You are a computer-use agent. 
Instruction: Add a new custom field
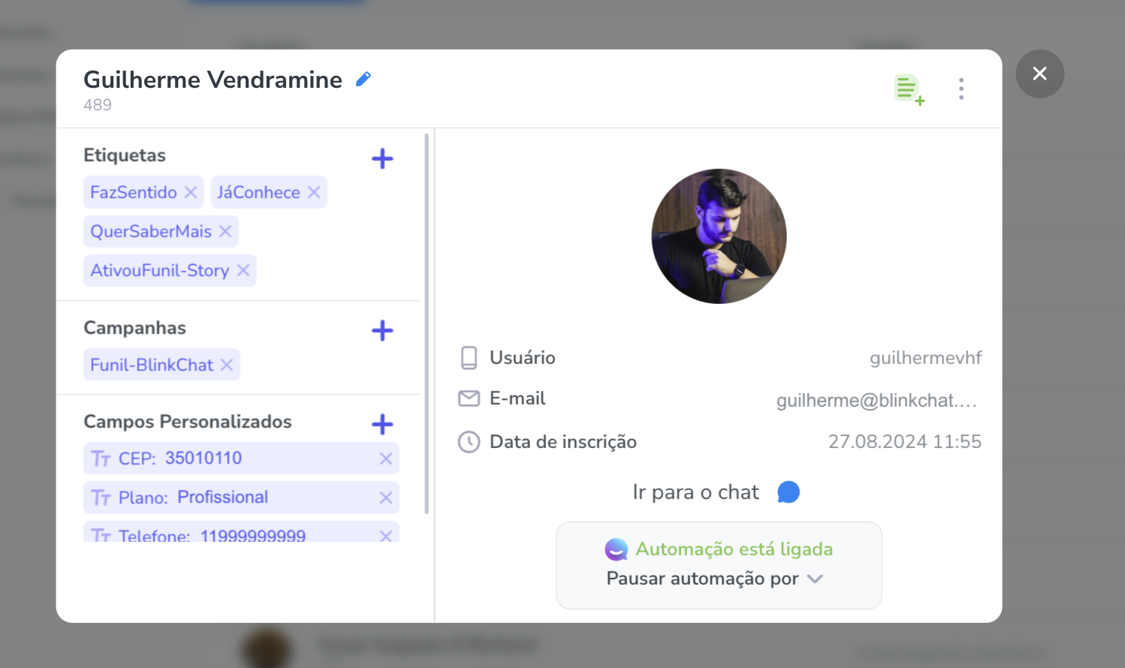pos(382,424)
